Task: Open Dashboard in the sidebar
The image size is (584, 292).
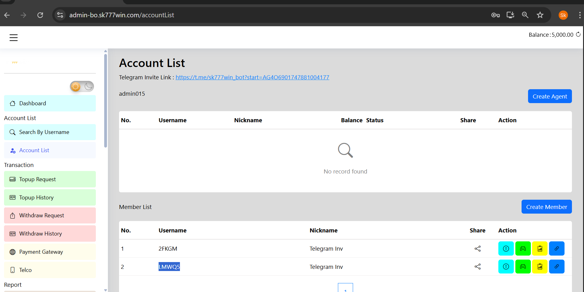Action: click(50, 103)
